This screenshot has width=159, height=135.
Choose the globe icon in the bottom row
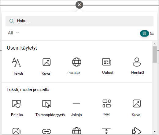point(76,131)
